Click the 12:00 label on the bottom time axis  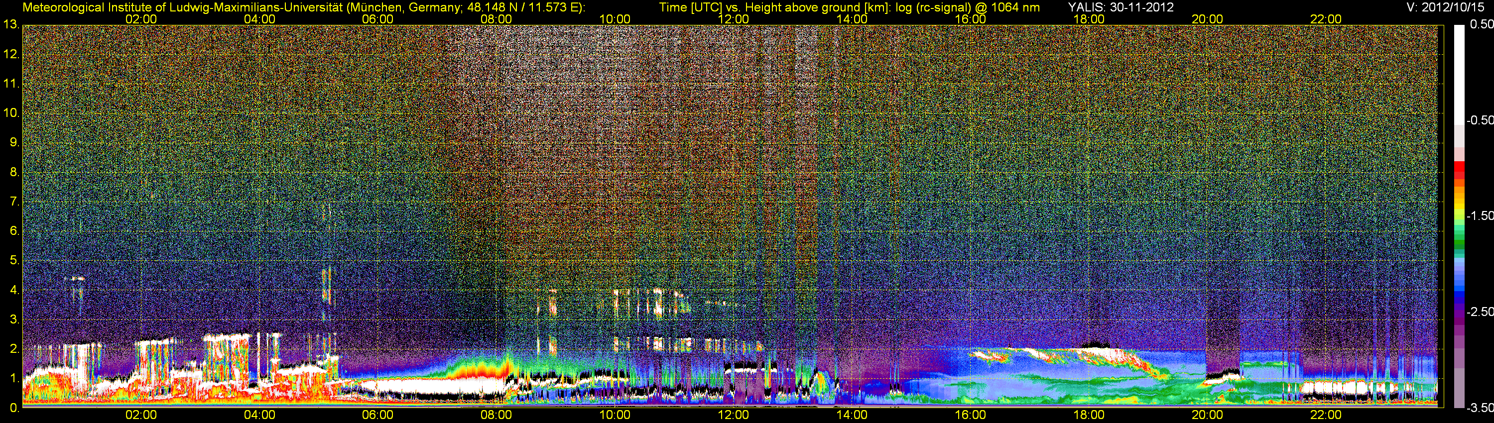pos(733,415)
